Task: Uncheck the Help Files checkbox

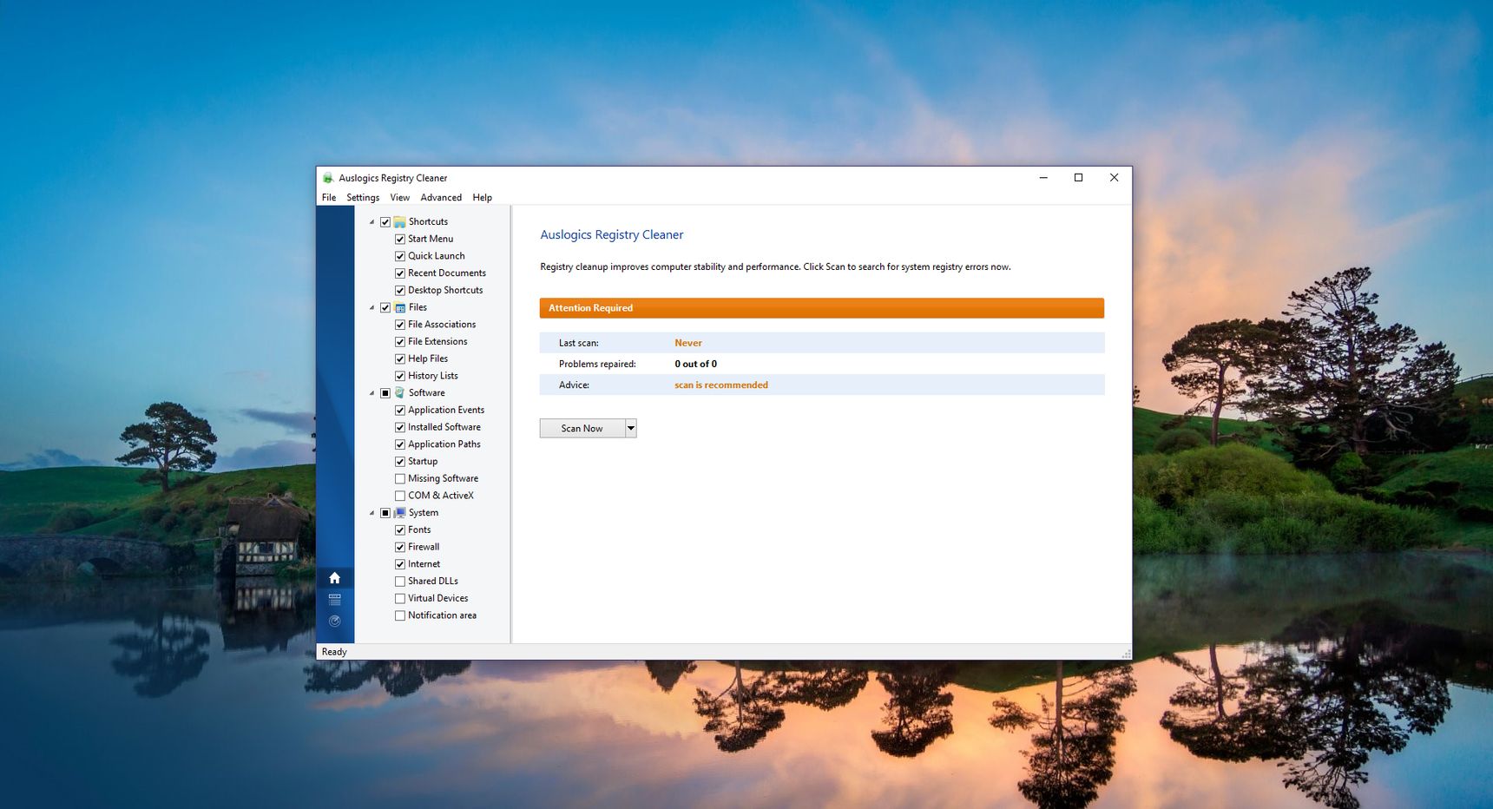Action: [x=400, y=359]
